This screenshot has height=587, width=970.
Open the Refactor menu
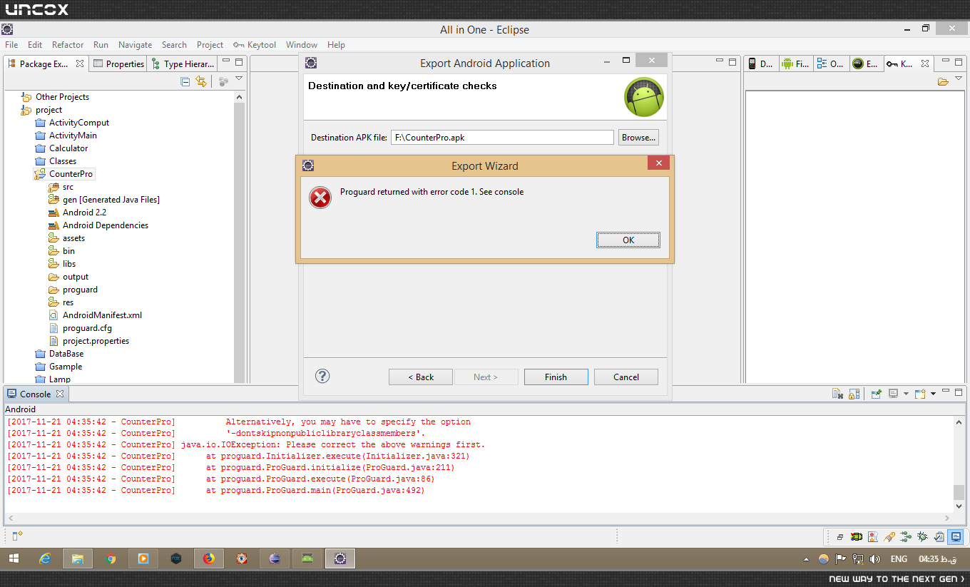tap(68, 44)
